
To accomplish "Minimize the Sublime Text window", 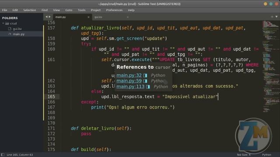I will click(266, 4).
